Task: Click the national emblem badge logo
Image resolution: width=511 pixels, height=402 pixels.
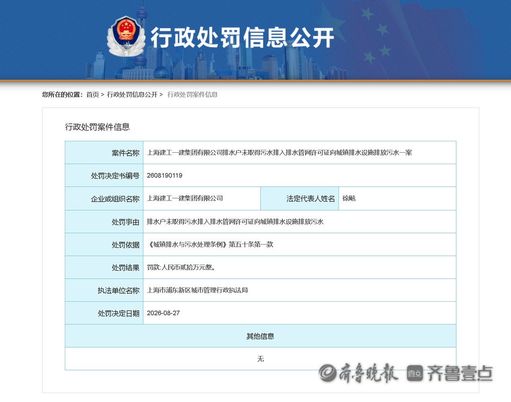Action: point(126,36)
